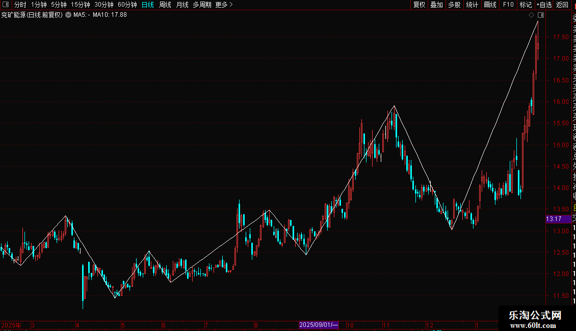Click the 11.50 price axis label
The height and width of the screenshot is (331, 576).
[561, 296]
